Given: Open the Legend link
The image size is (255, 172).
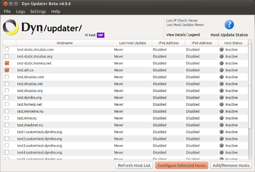Looking at the screenshot, I should point(194,35).
